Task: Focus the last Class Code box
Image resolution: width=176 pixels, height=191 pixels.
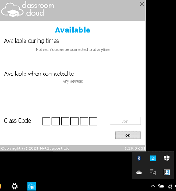Action: point(93,121)
